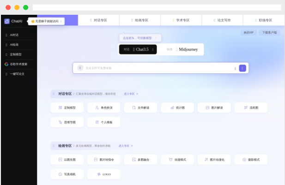285x185 pixels.
Task: Click the ChatAI logo icon
Action: pyautogui.click(x=7, y=21)
